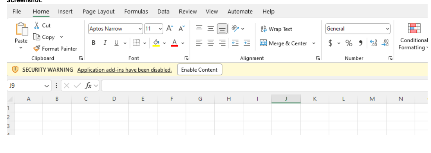Apply the red font color swatch
The width and height of the screenshot is (431, 153).
(174, 43)
